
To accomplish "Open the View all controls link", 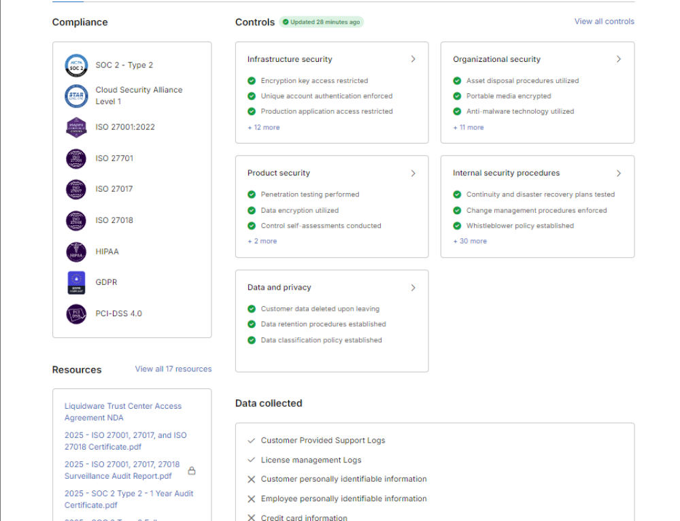I will pyautogui.click(x=604, y=21).
